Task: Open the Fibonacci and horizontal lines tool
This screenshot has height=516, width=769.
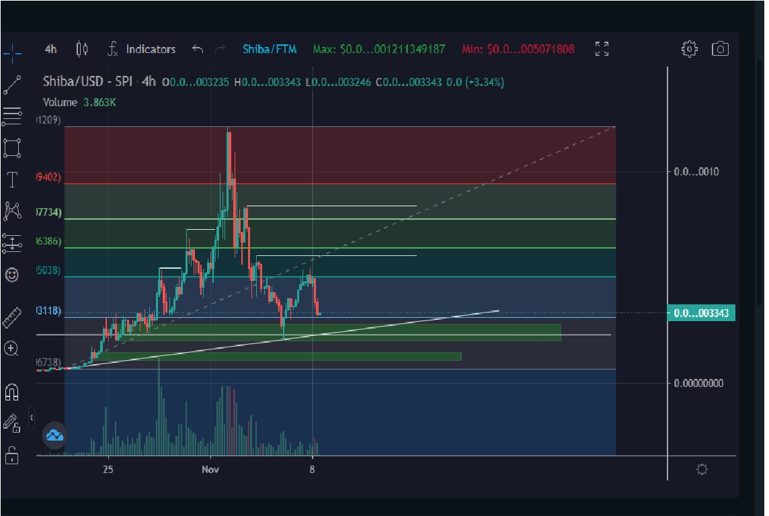Action: tap(12, 116)
